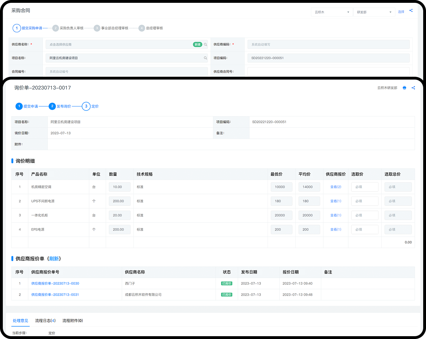Open quotation 供应商报价单-20230713-0031
This screenshot has height=339, width=426.
pos(55,295)
